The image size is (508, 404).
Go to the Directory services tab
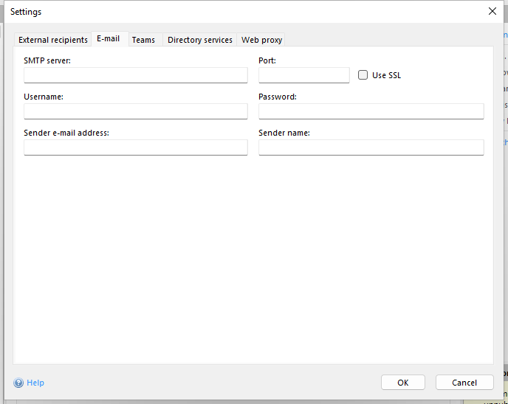(199, 40)
